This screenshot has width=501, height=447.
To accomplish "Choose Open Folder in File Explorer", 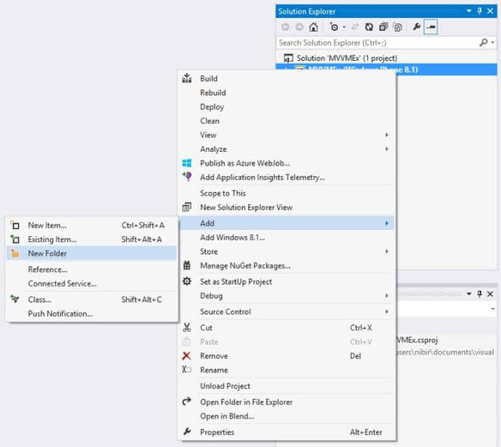I will (286, 401).
